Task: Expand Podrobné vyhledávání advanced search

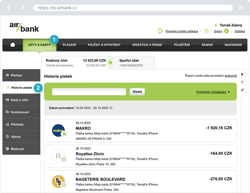Action: 213,92
